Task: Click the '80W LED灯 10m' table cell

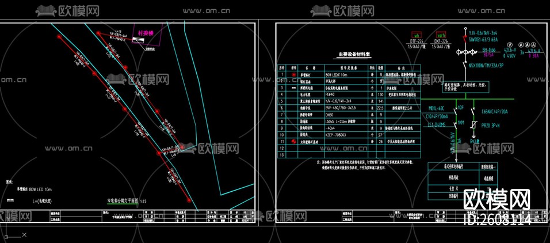Action: 346,74
